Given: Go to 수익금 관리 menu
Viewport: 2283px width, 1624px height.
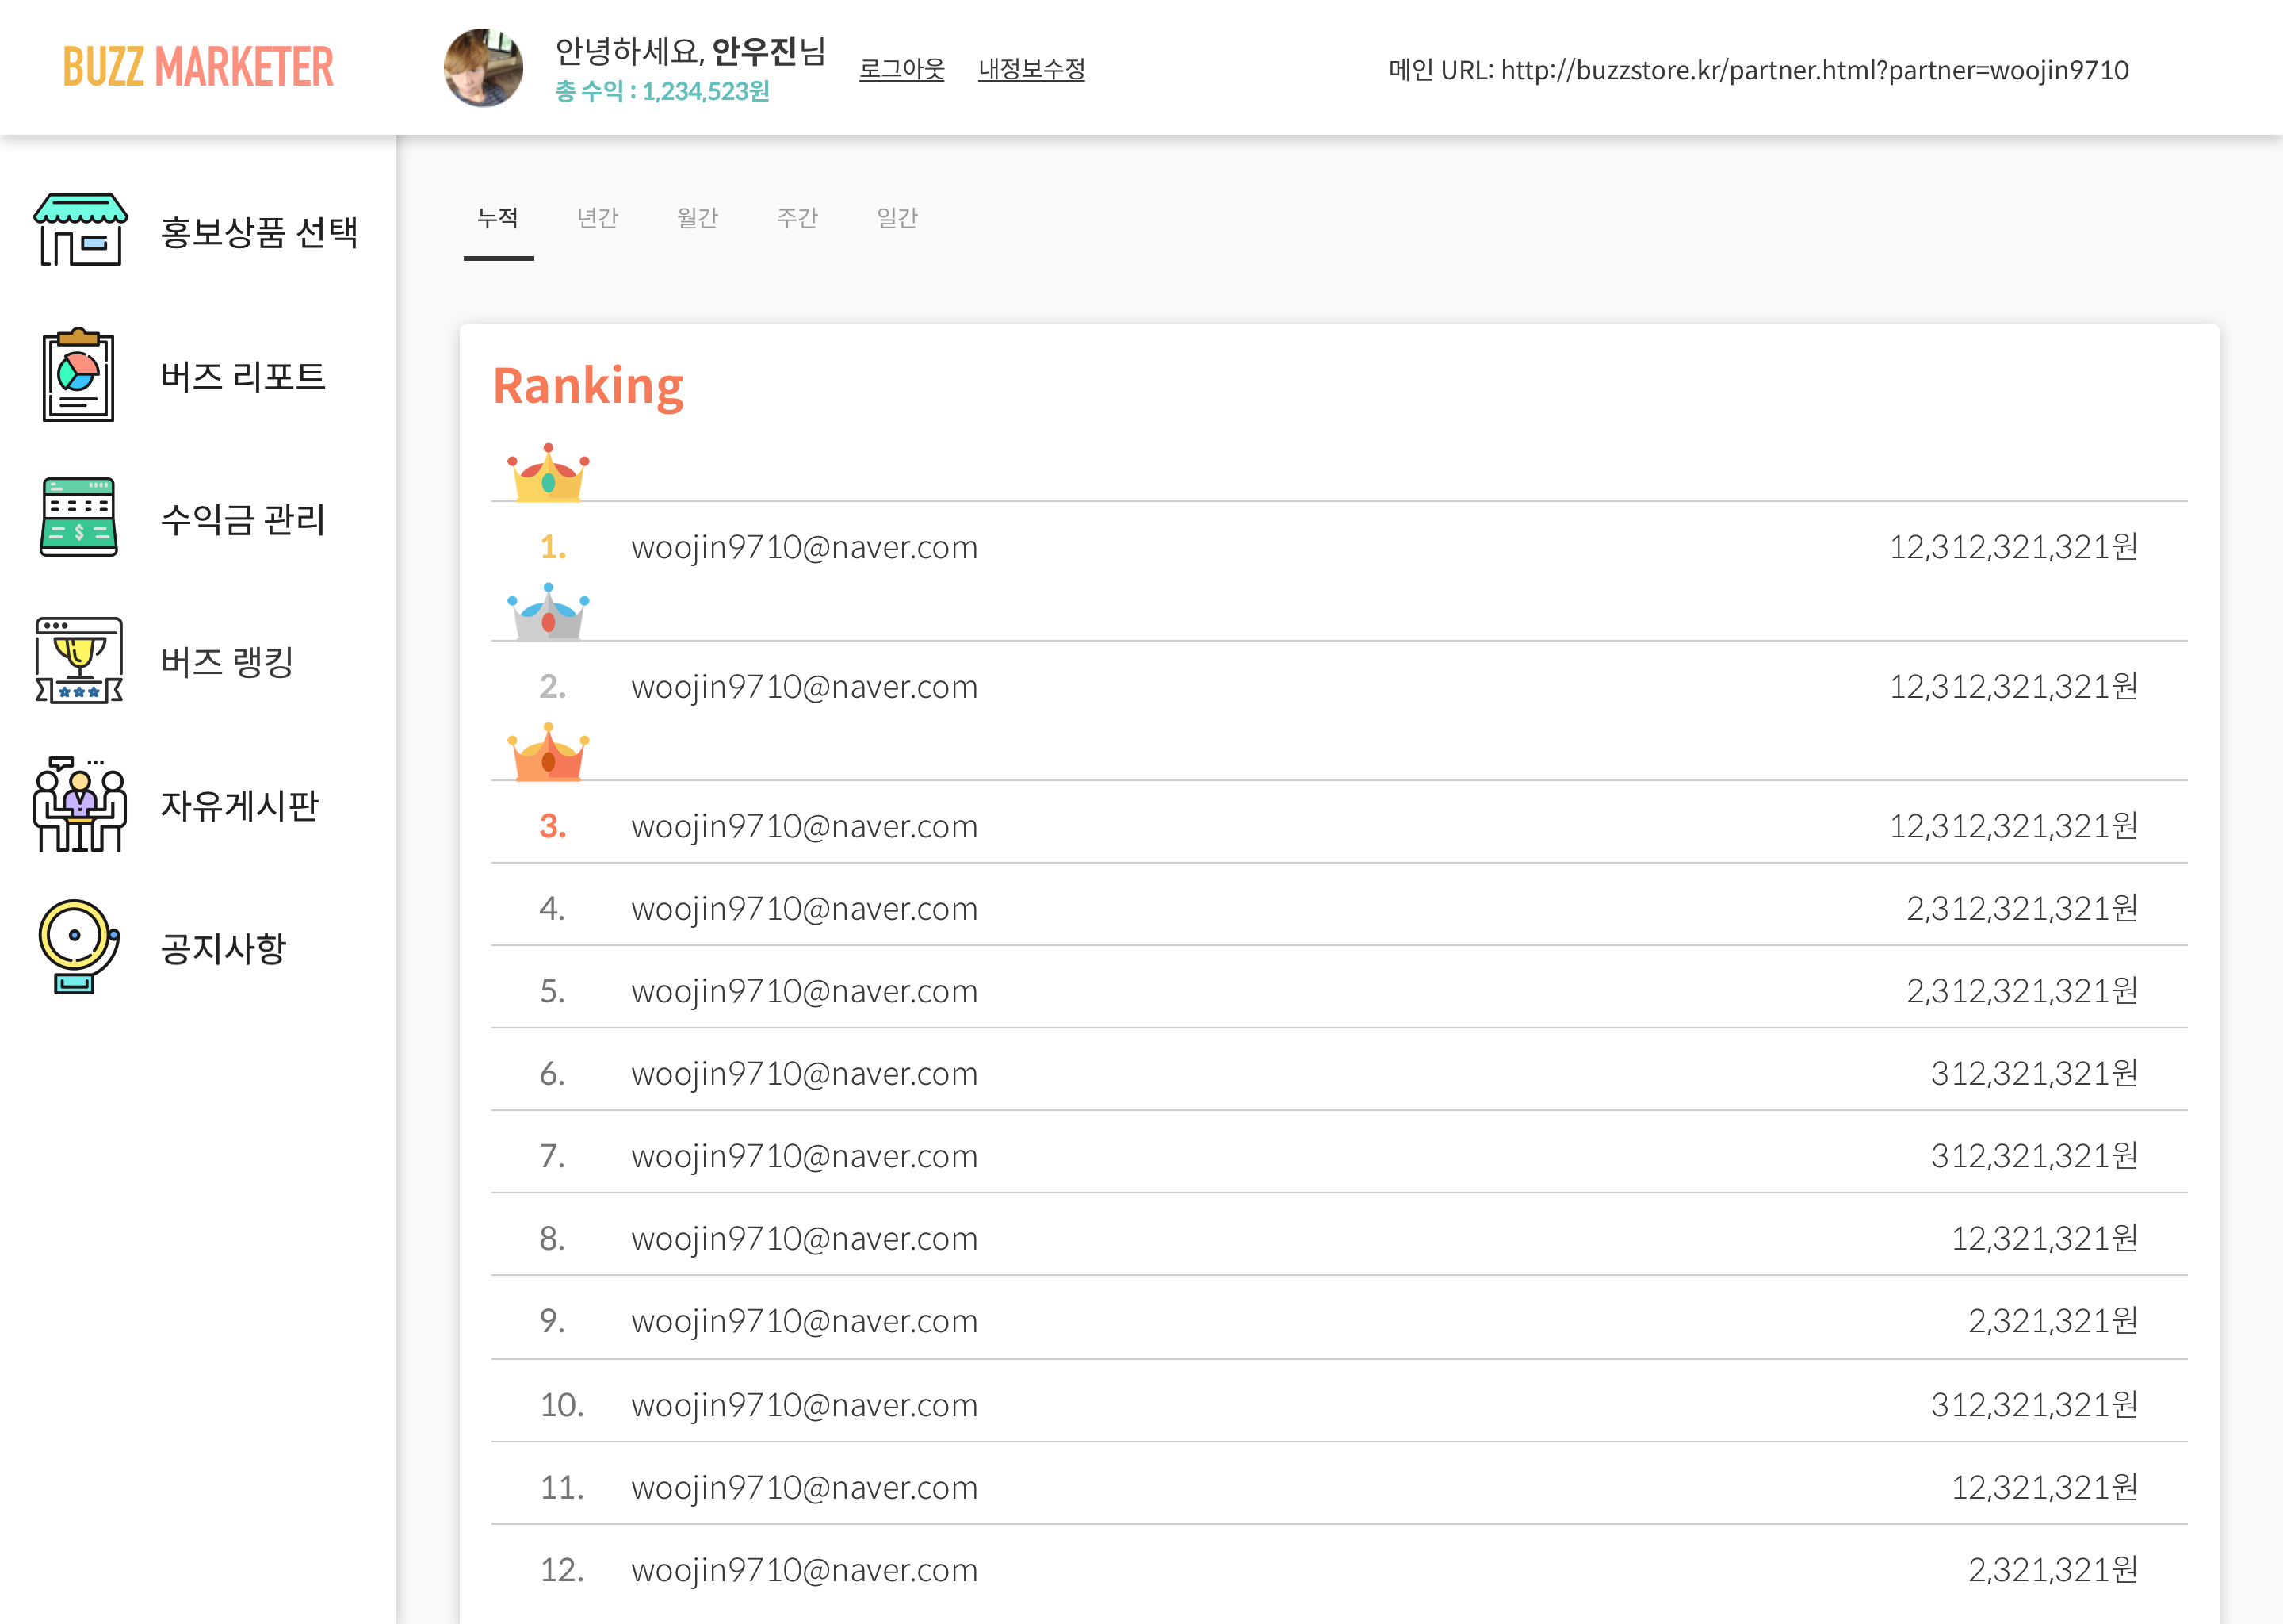Looking at the screenshot, I should [243, 519].
